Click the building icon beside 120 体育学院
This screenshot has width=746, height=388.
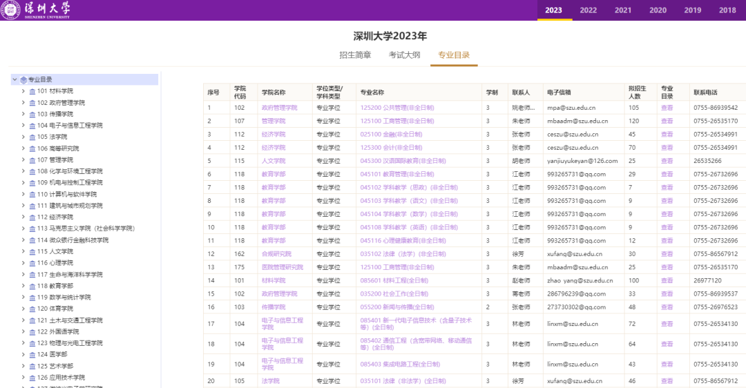(32, 309)
